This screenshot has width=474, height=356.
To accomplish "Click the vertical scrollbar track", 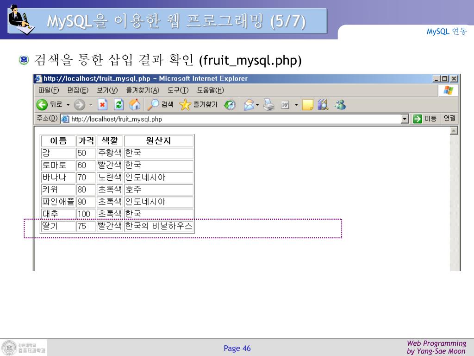I will click(454, 203).
